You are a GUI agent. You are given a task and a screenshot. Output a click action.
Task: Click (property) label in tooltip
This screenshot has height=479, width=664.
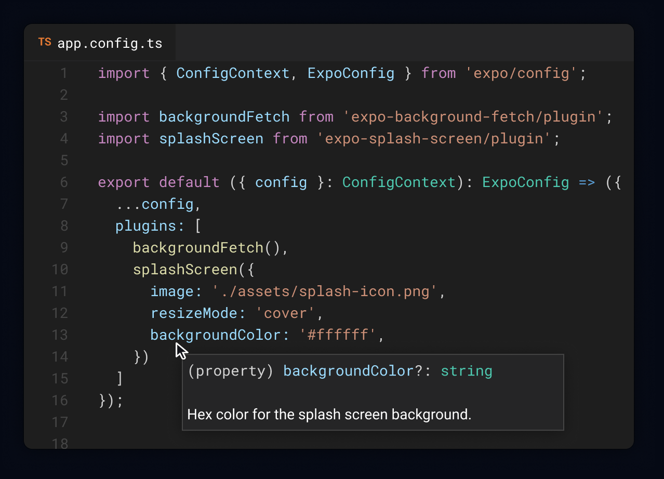pyautogui.click(x=231, y=371)
